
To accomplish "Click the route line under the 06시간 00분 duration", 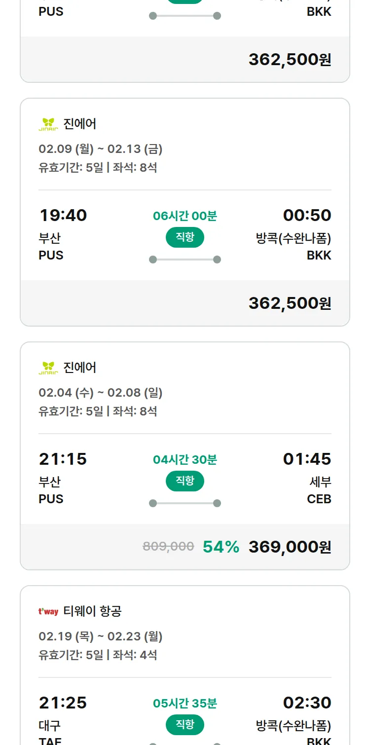I will [185, 260].
